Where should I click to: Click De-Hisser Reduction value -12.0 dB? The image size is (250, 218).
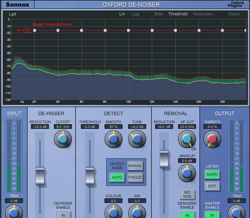point(40,127)
